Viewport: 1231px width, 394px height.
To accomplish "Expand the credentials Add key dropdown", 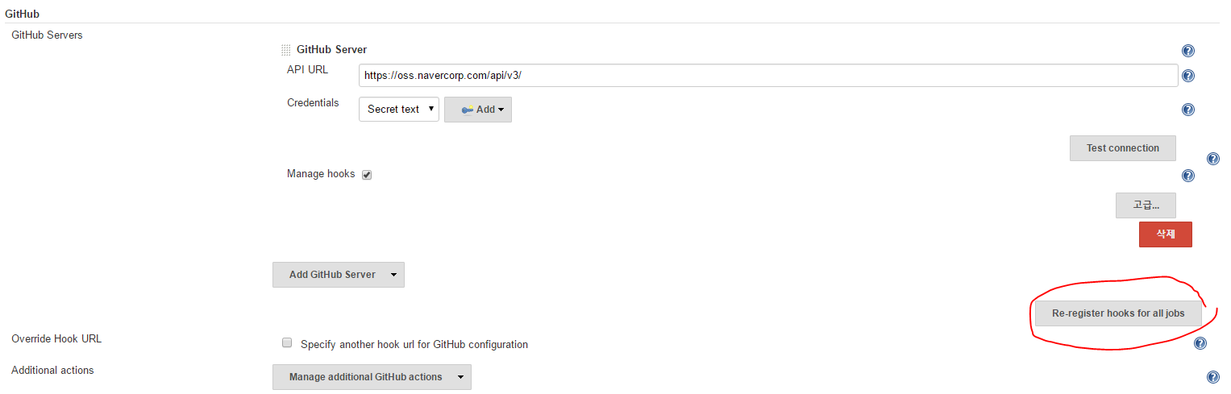I will [x=478, y=110].
